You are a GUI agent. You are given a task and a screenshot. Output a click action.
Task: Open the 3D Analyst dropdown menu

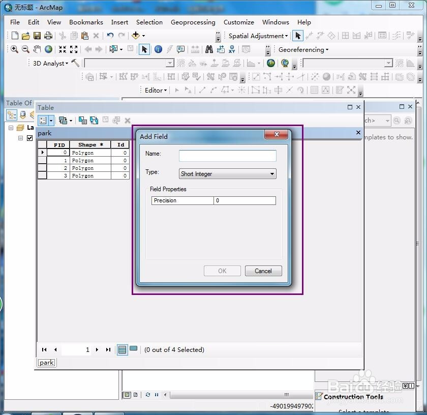[x=50, y=64]
